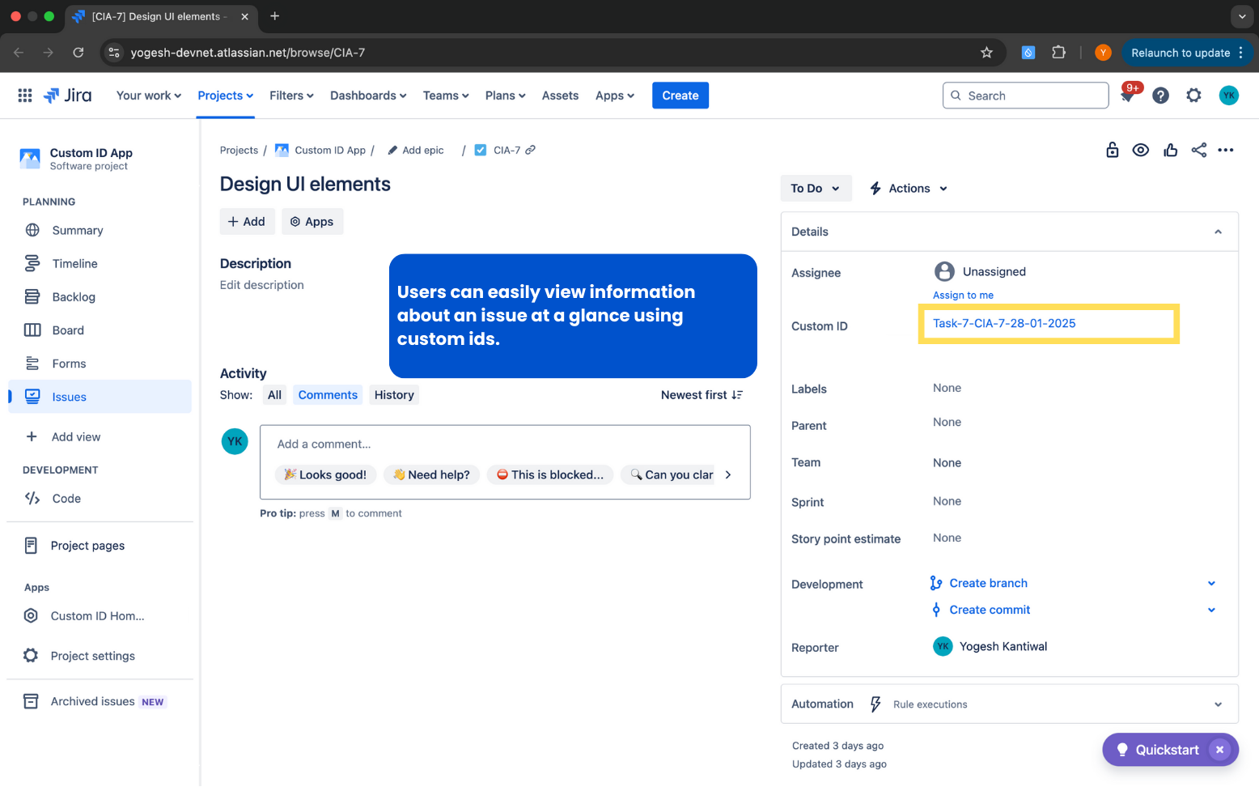This screenshot has width=1259, height=787.
Task: Open the Dashboards menu
Action: (x=368, y=96)
